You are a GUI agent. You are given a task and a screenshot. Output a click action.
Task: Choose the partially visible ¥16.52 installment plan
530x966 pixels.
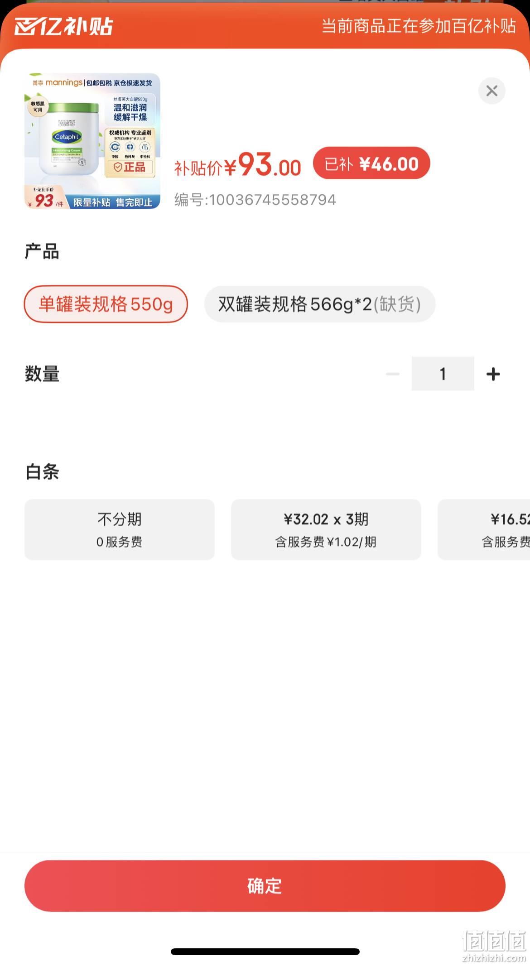point(484,529)
